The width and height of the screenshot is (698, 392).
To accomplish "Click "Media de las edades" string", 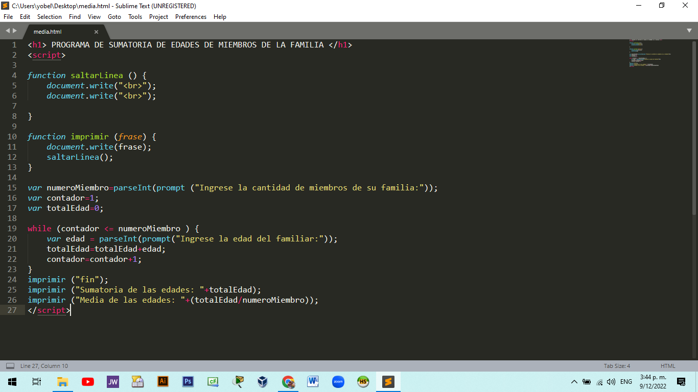I will click(x=130, y=300).
